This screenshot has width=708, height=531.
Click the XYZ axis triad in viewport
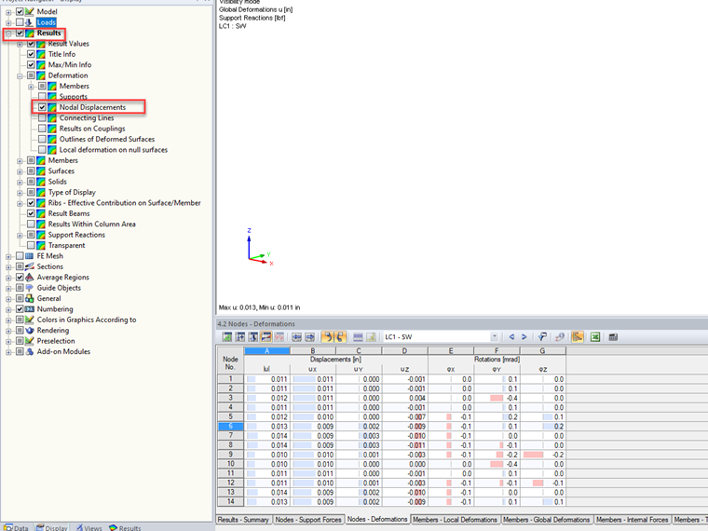click(260, 247)
